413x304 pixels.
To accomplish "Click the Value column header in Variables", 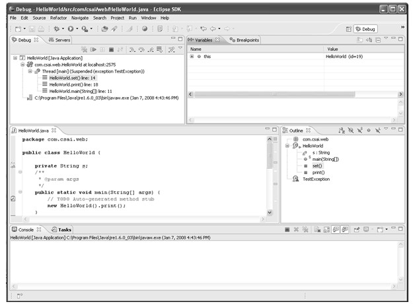I will pos(363,49).
